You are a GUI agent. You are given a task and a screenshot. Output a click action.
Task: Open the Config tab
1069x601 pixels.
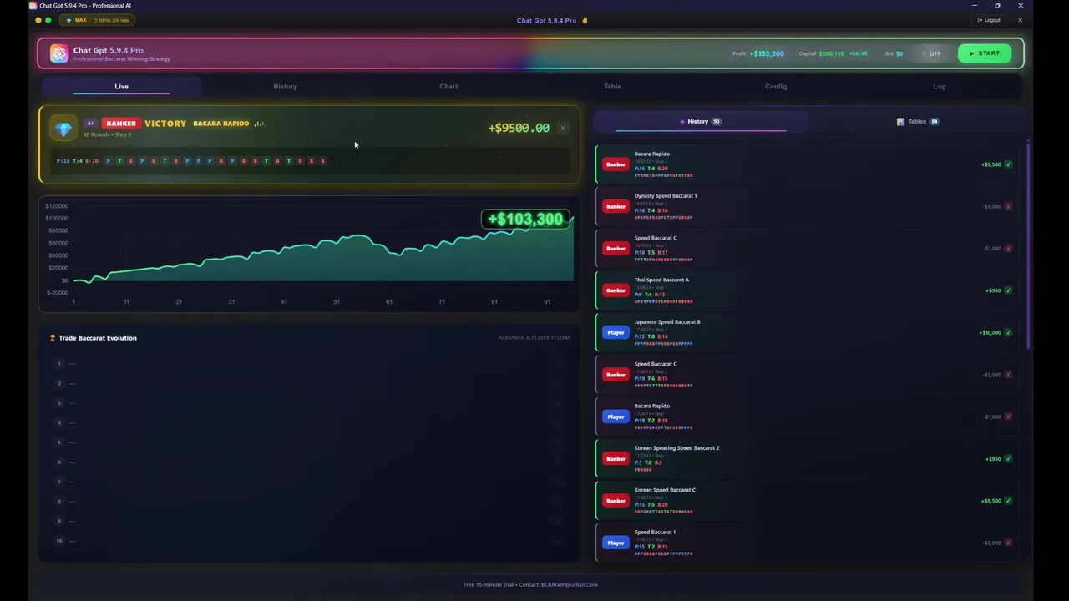[x=776, y=87]
